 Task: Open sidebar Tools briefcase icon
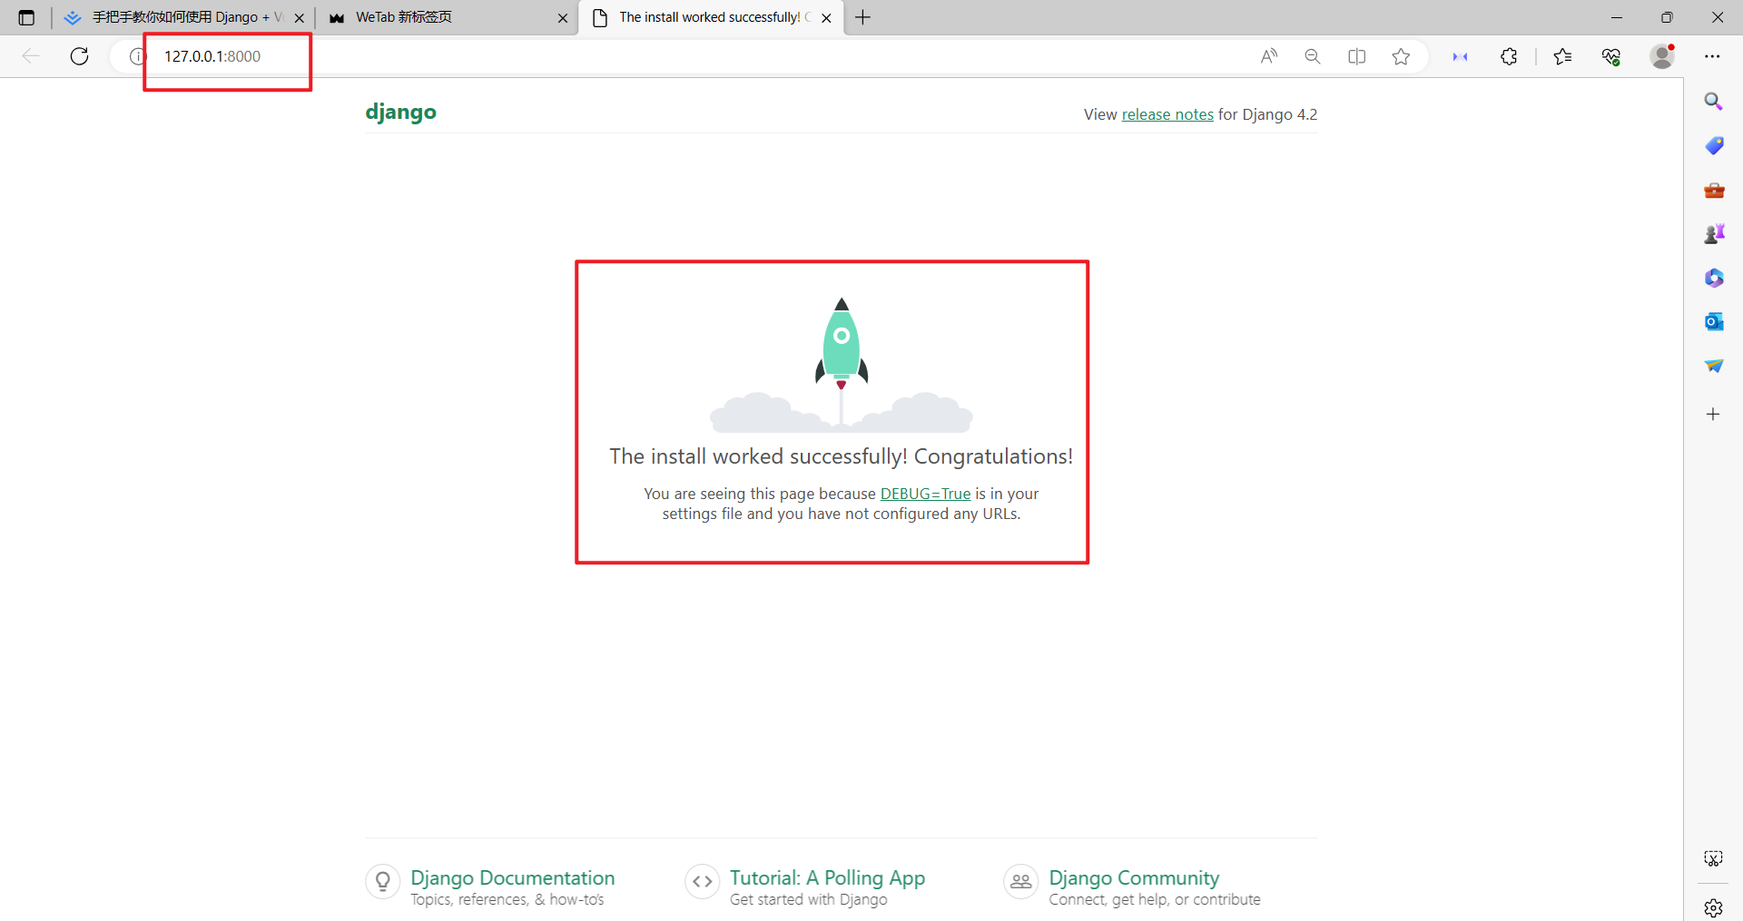coord(1713,190)
